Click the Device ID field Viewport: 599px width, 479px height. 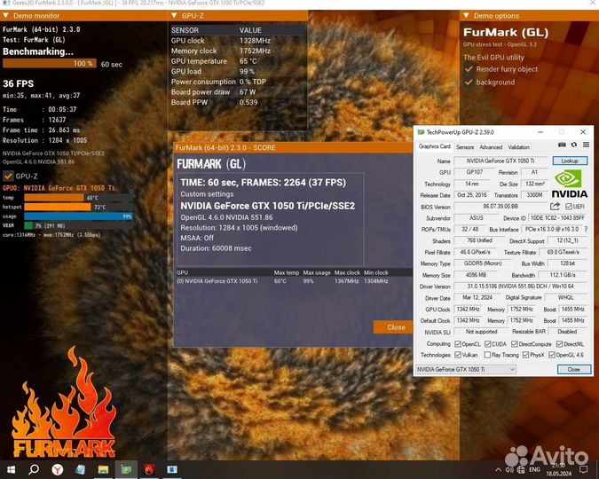tap(557, 217)
